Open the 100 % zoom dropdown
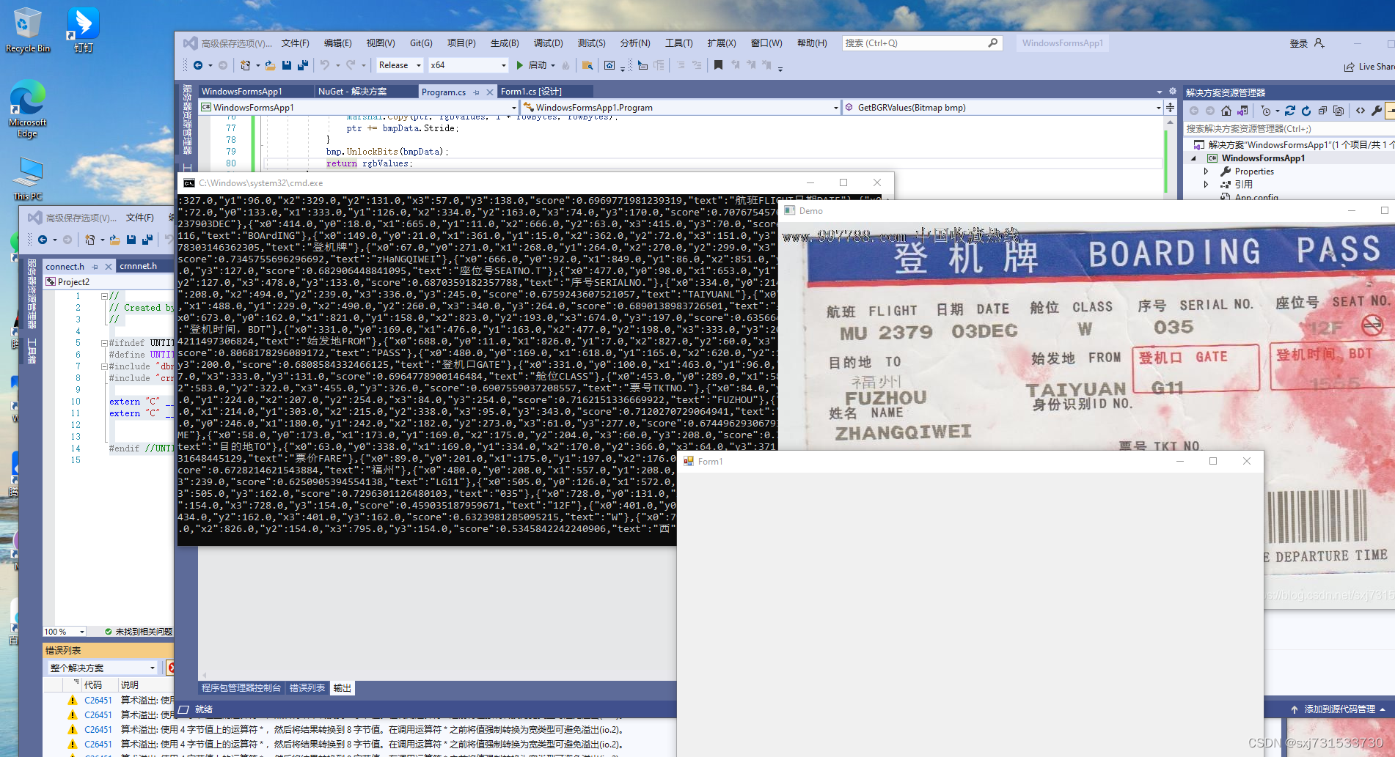Image resolution: width=1395 pixels, height=757 pixels. point(65,632)
